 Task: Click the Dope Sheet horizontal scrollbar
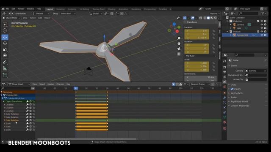tap(87, 139)
